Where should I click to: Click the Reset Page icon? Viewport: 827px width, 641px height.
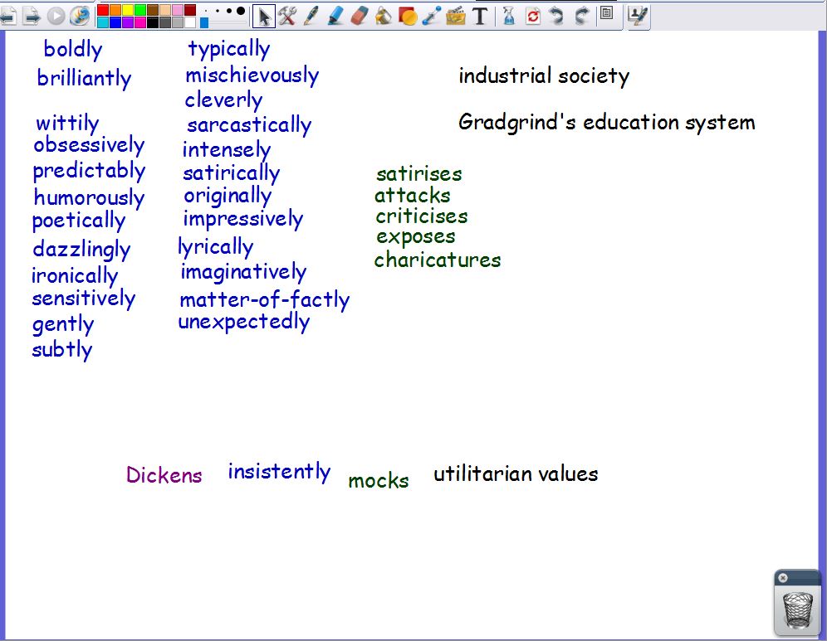(533, 15)
